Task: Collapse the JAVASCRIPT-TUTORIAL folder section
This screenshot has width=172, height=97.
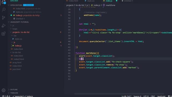Action: (9, 22)
